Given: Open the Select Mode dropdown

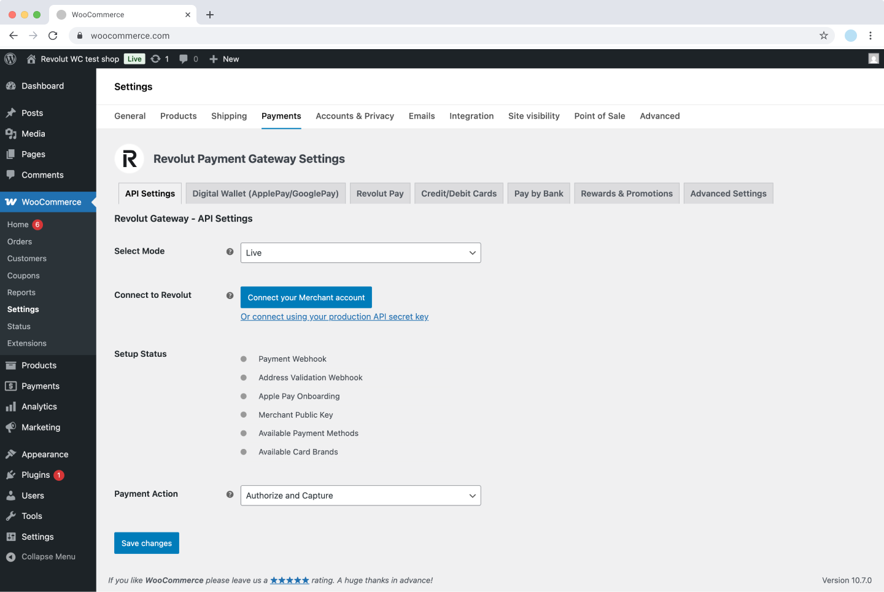Looking at the screenshot, I should pos(360,253).
